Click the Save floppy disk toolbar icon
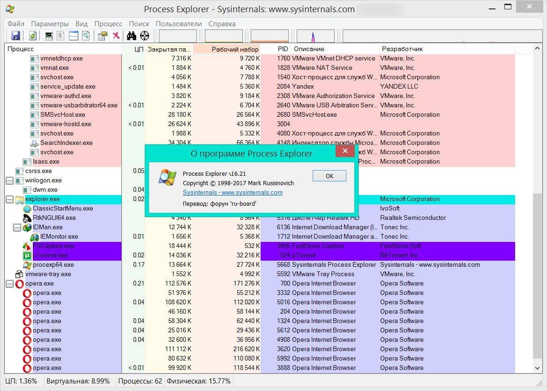 (x=15, y=36)
